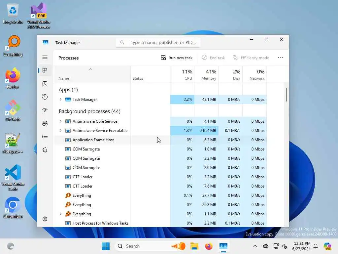Click the 216.4 MB memory cell

click(206, 130)
